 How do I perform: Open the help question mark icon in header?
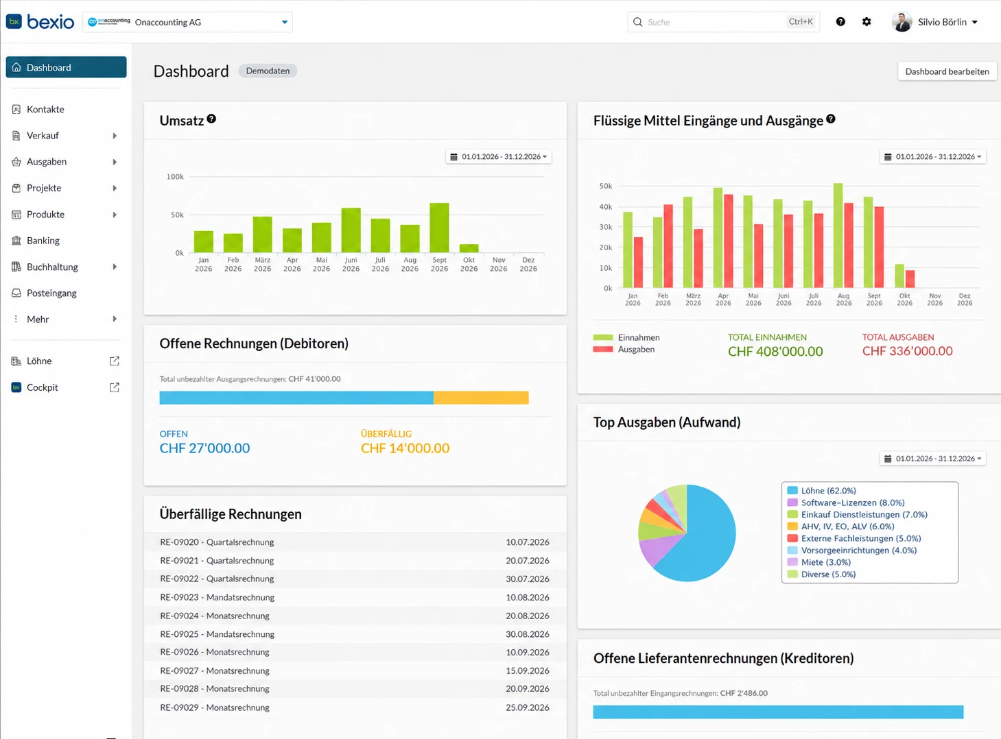840,22
